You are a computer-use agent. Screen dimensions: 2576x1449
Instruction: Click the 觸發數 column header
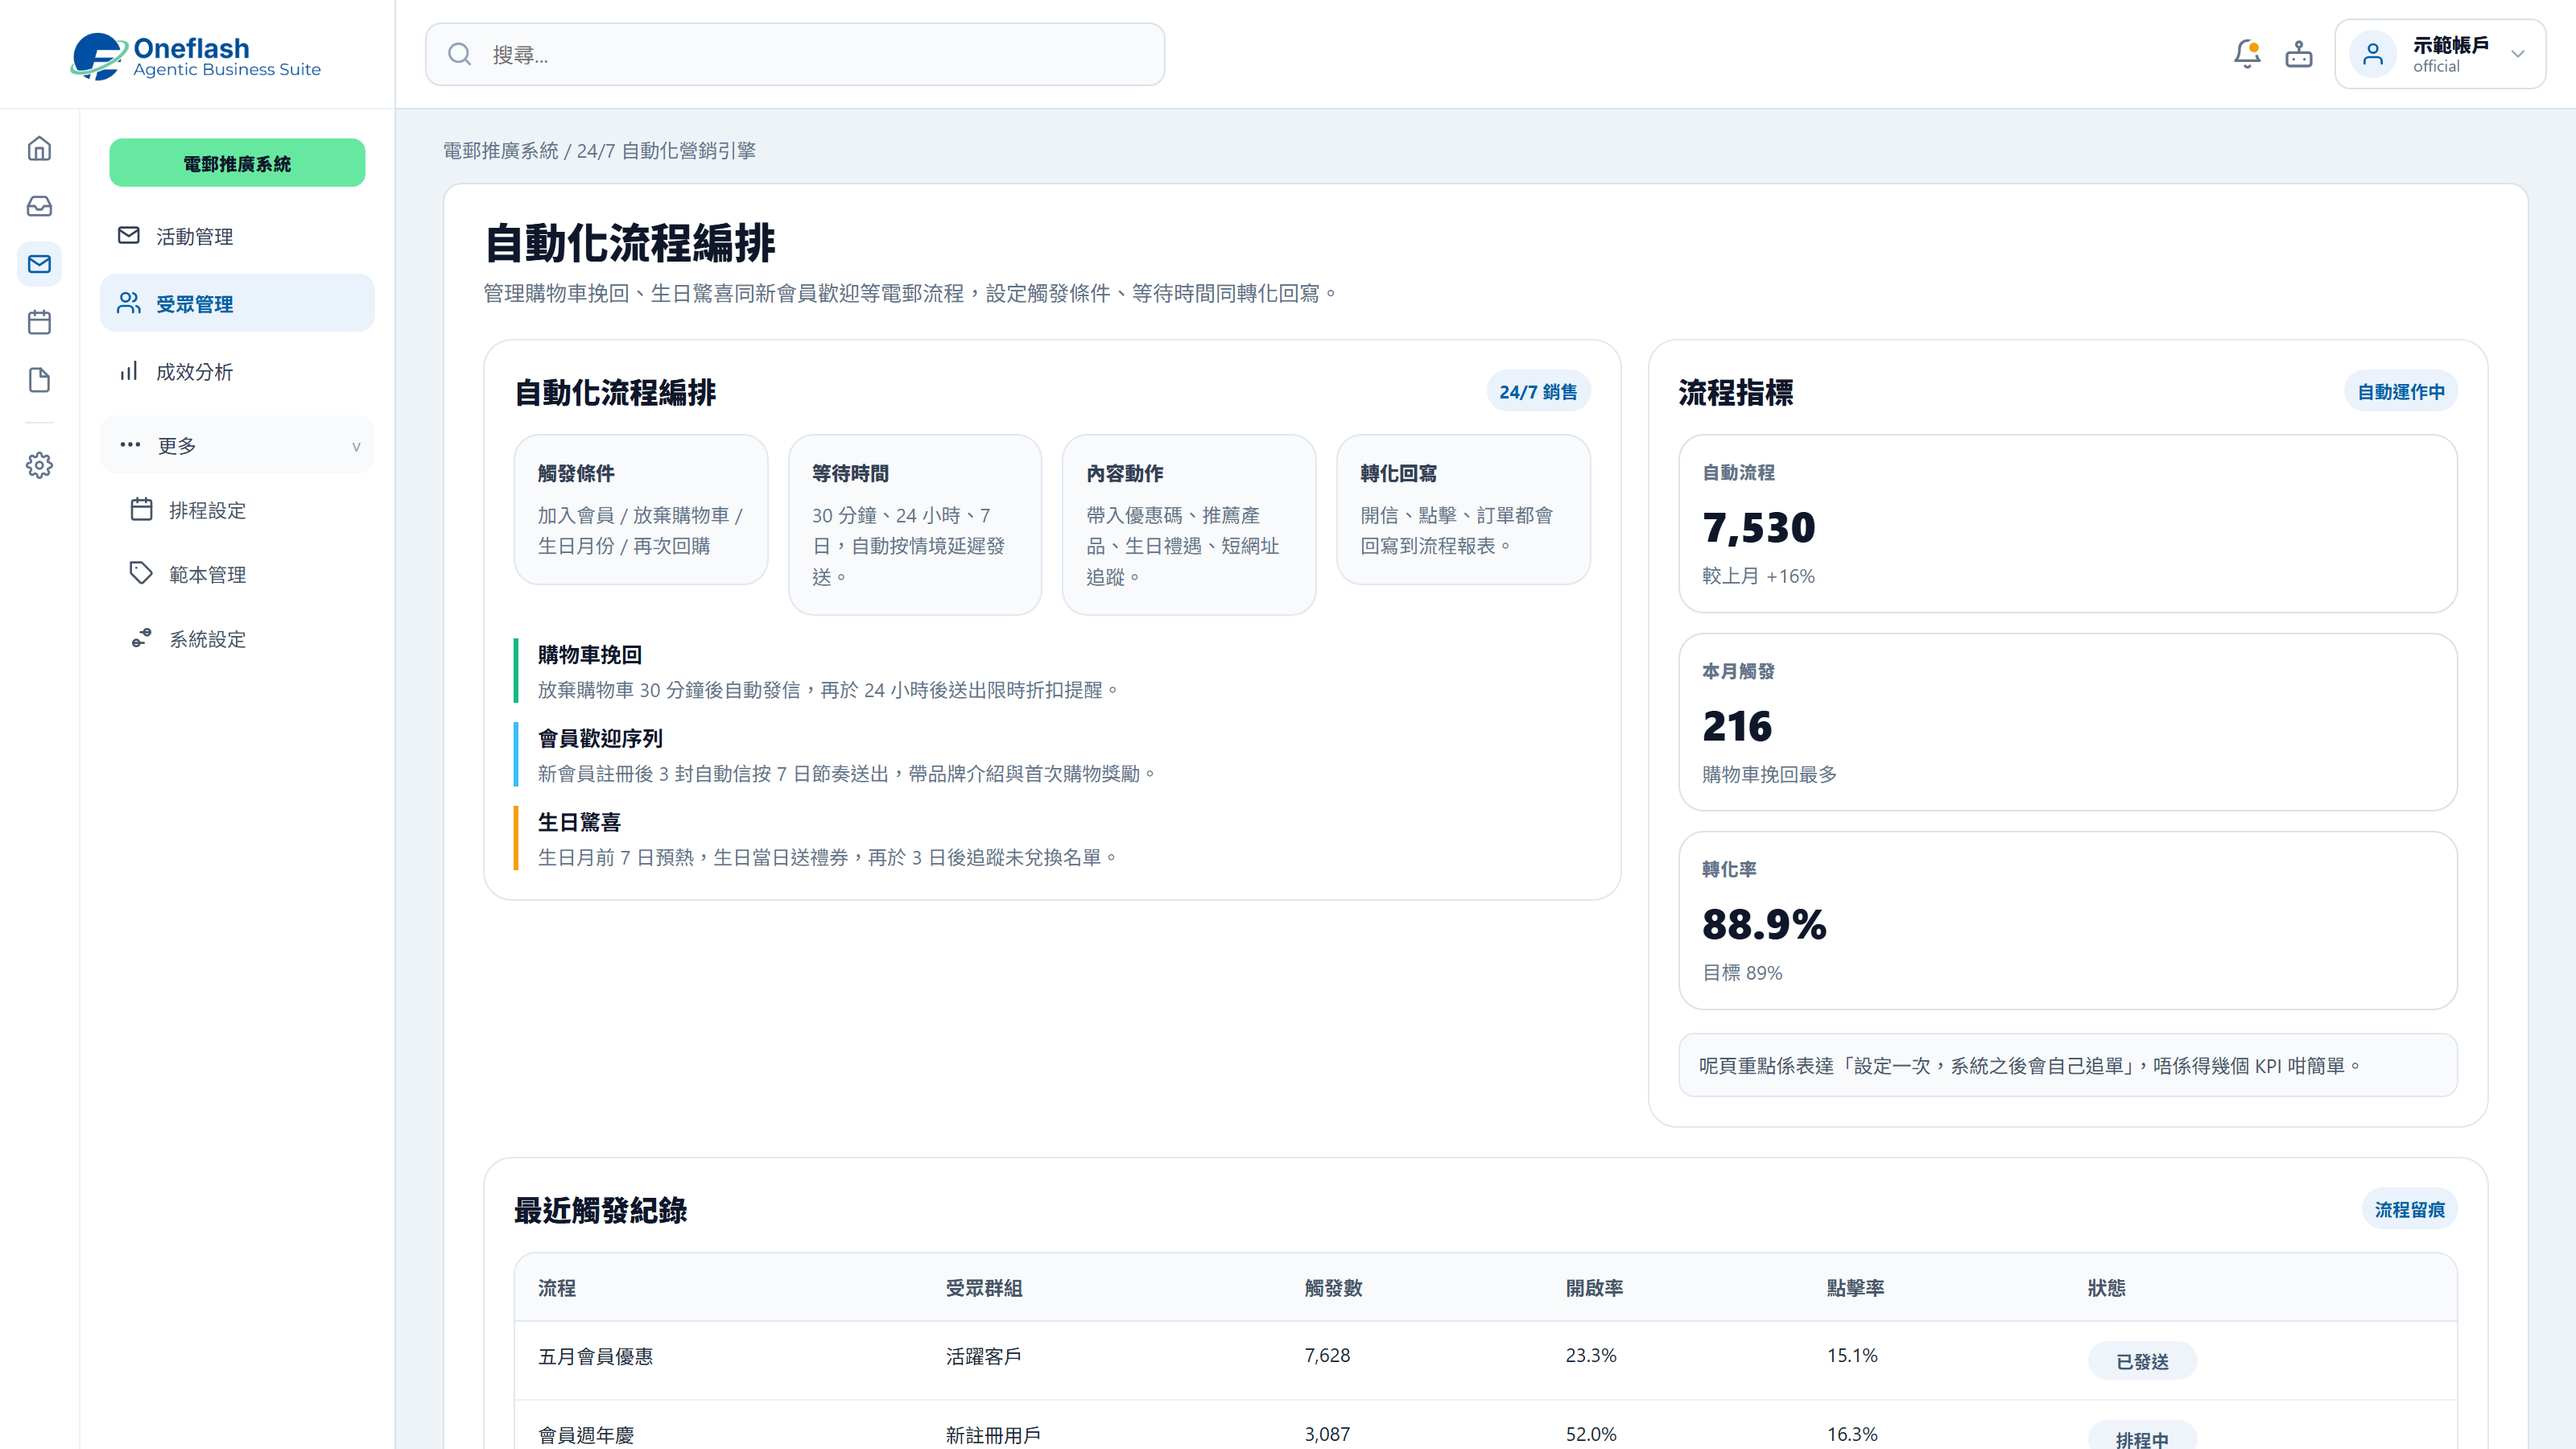[1333, 1288]
